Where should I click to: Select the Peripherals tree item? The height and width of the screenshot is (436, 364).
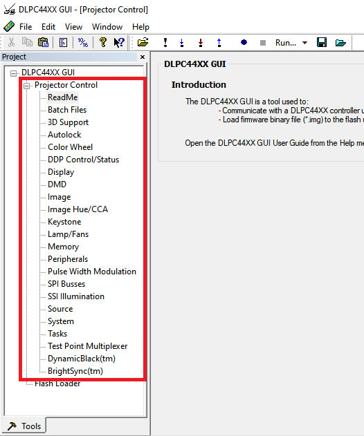click(x=68, y=259)
